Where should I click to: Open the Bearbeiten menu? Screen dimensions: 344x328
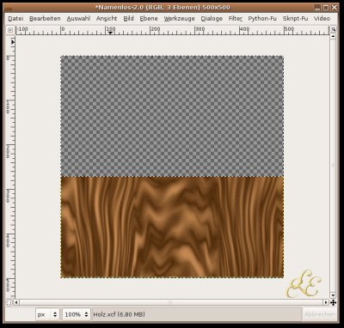[45, 19]
